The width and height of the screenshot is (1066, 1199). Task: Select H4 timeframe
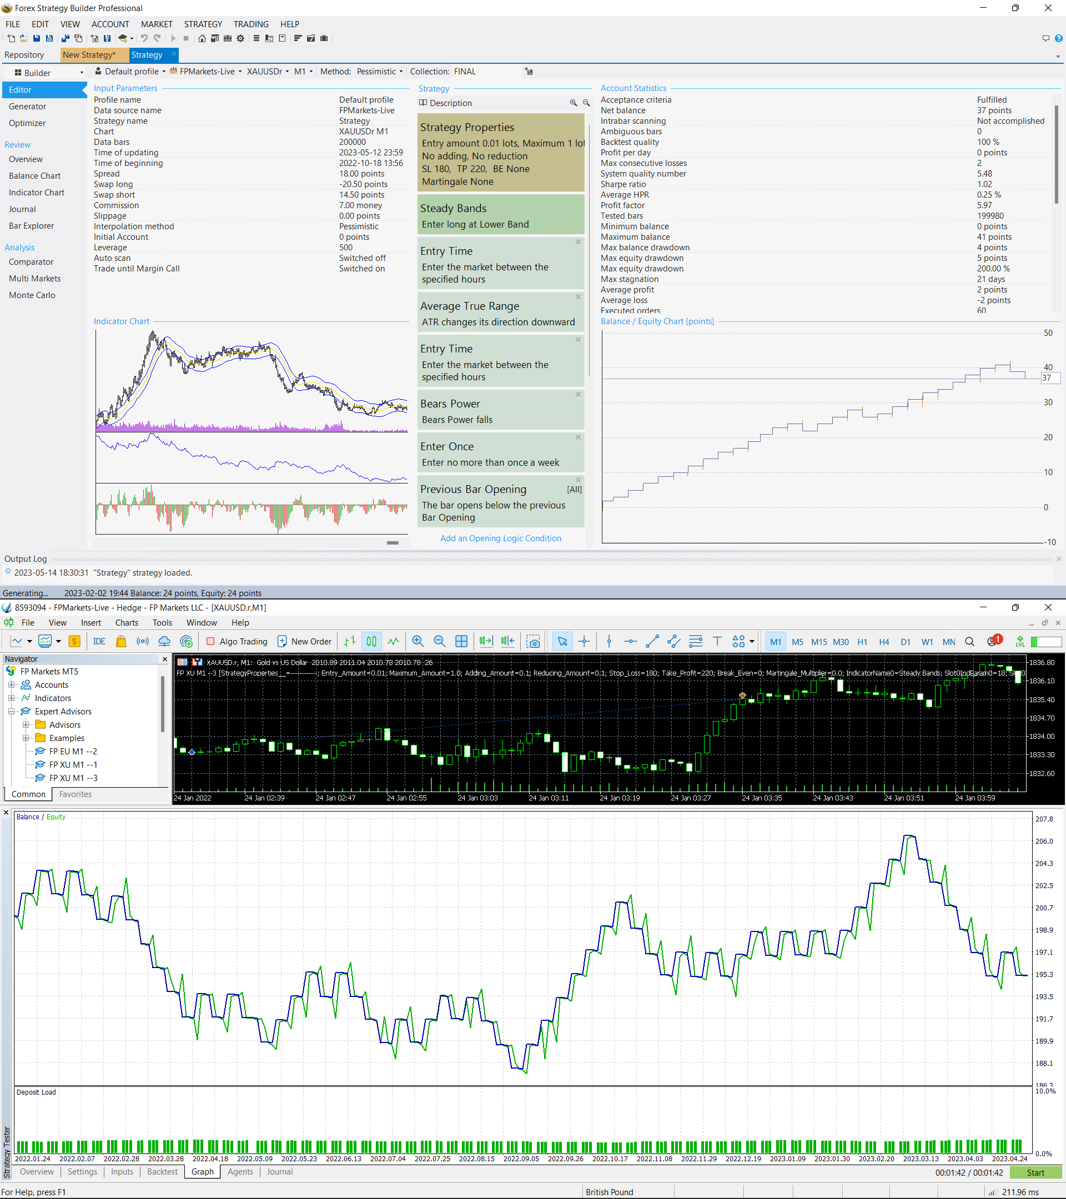pos(884,642)
